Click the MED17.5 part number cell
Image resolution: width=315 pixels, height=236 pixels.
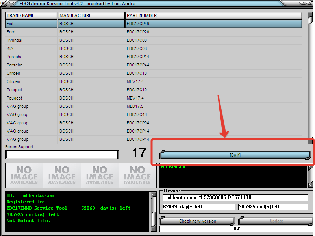click(213, 106)
